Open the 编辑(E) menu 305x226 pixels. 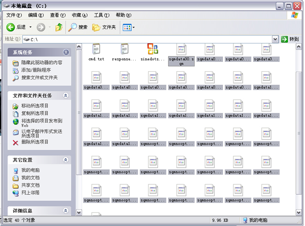coord(36,15)
